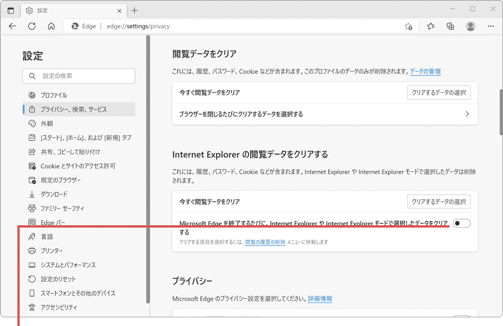Toggle vertical tabs icon in title bar
The height and width of the screenshot is (326, 503).
coord(11,11)
